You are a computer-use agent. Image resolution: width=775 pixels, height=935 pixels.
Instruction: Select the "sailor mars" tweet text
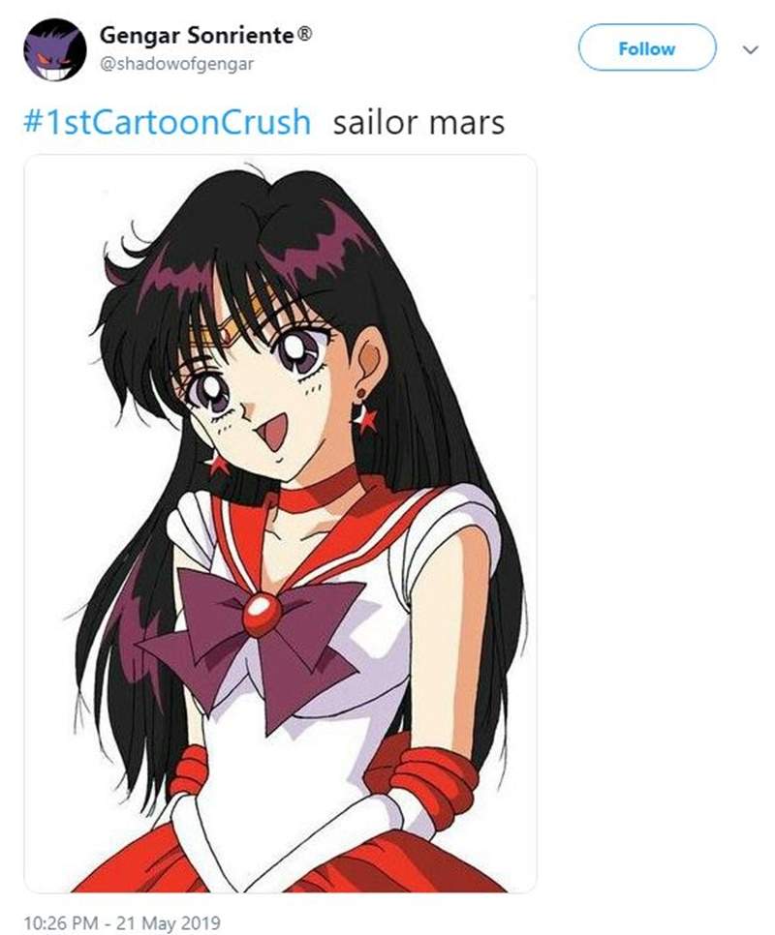click(x=418, y=122)
